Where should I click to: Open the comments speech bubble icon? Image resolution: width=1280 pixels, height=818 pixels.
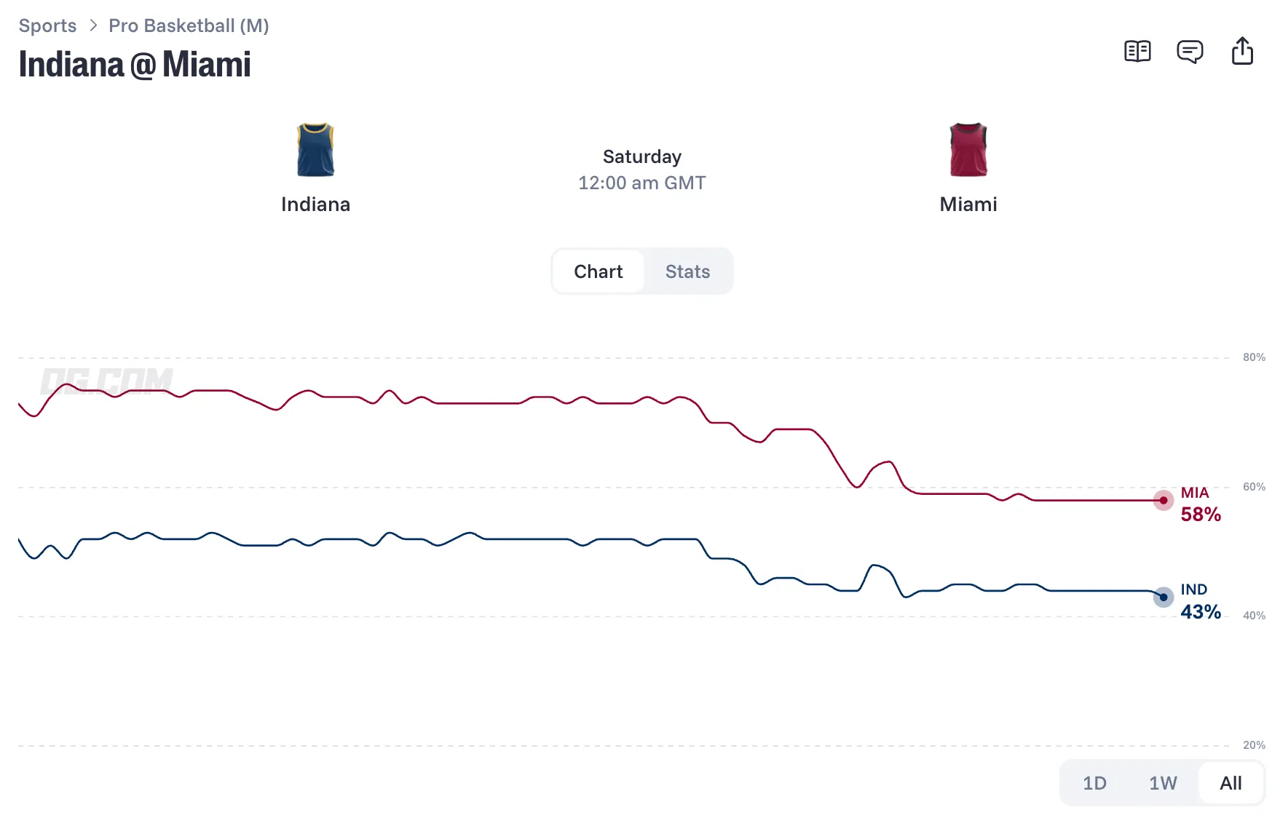tap(1190, 52)
